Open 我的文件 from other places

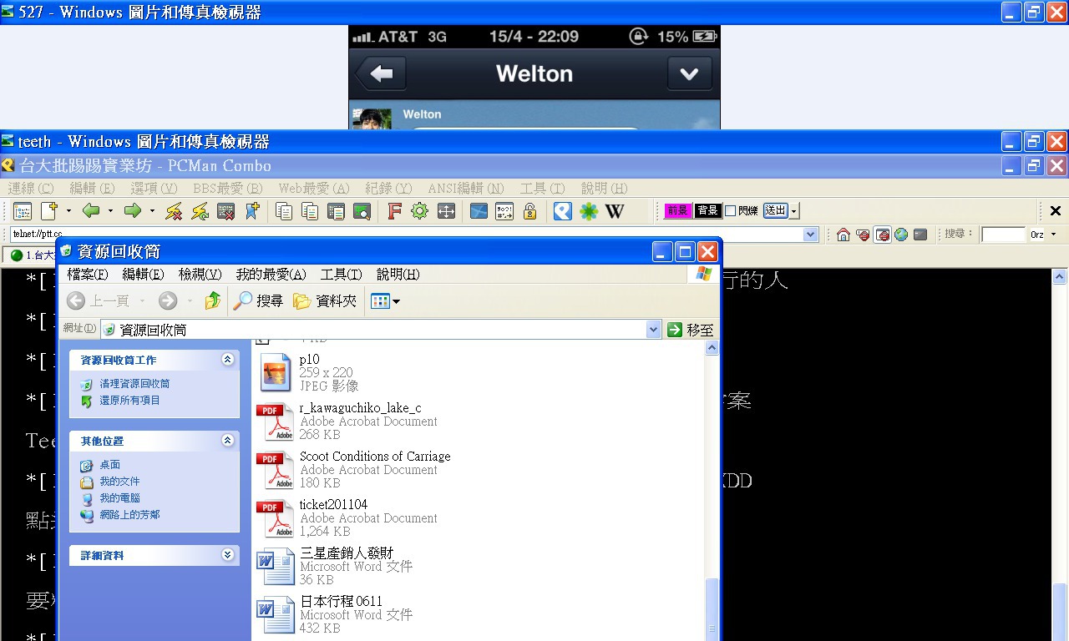point(119,482)
